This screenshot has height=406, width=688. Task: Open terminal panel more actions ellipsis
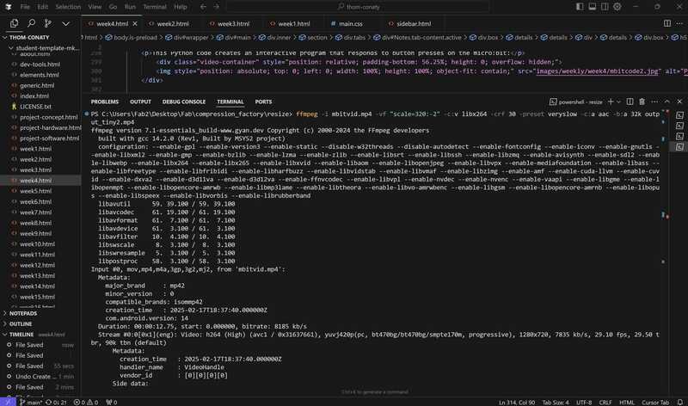pos(654,101)
